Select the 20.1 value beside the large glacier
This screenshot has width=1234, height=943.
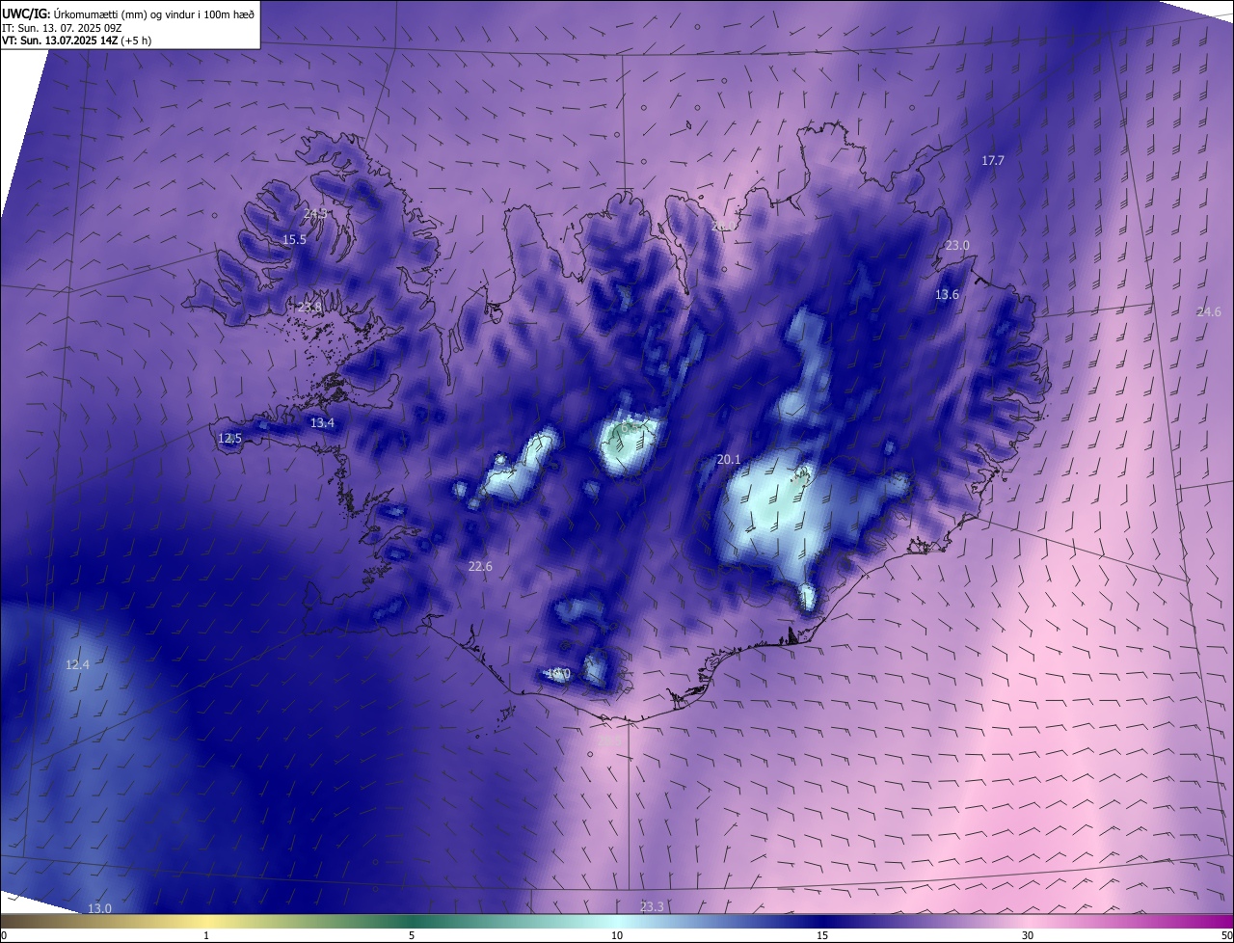729,460
